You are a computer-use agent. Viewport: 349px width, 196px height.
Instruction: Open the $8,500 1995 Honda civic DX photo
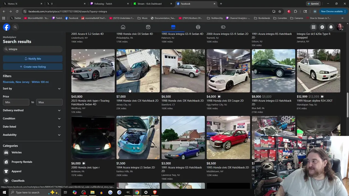[228, 138]
